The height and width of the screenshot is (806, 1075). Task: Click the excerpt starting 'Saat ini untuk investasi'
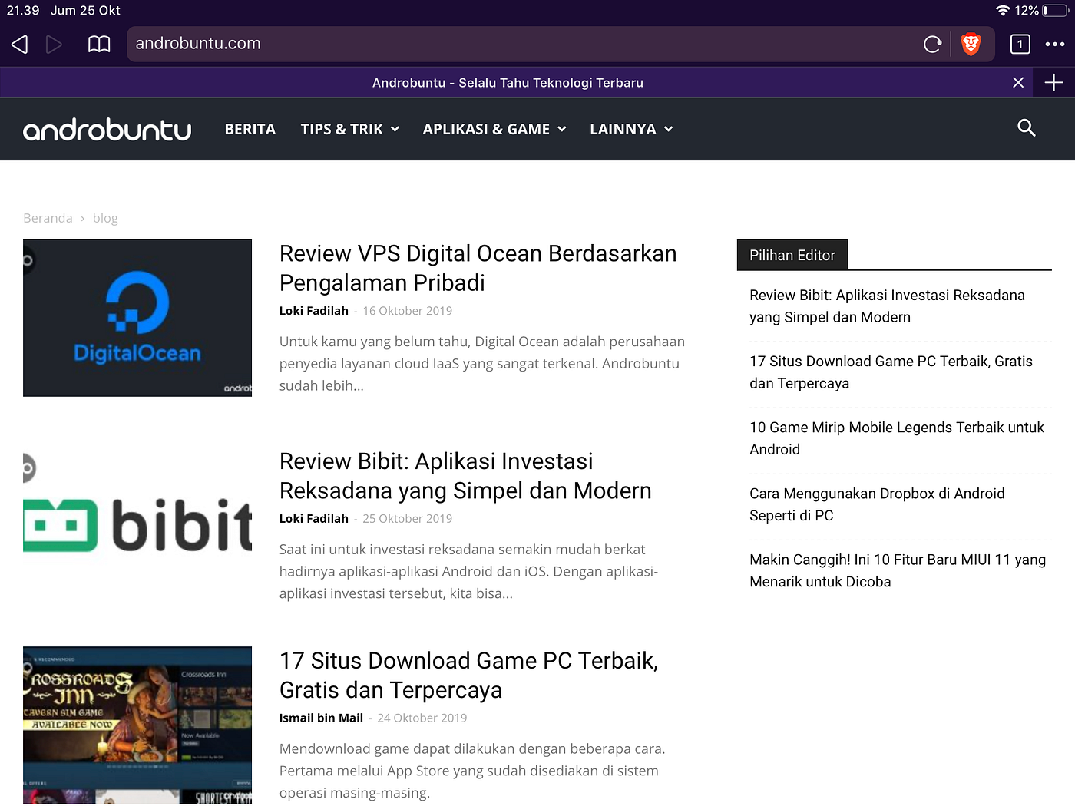tap(468, 571)
